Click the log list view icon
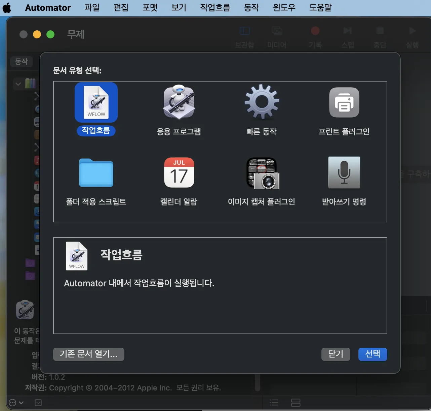Screen dimensions: 431x411 coord(274,403)
